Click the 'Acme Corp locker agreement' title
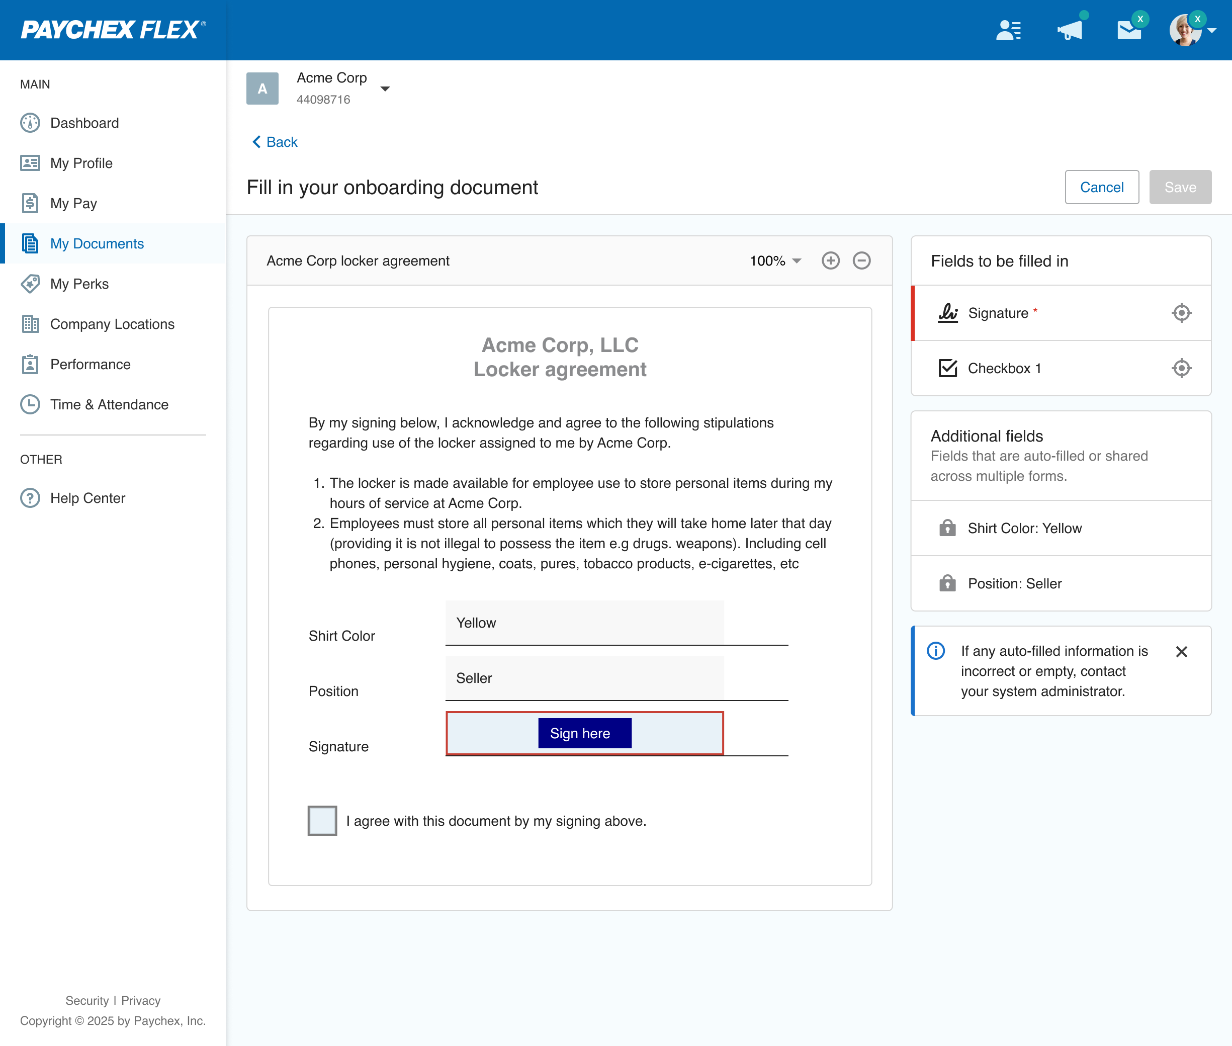This screenshot has width=1232, height=1046. click(x=358, y=261)
